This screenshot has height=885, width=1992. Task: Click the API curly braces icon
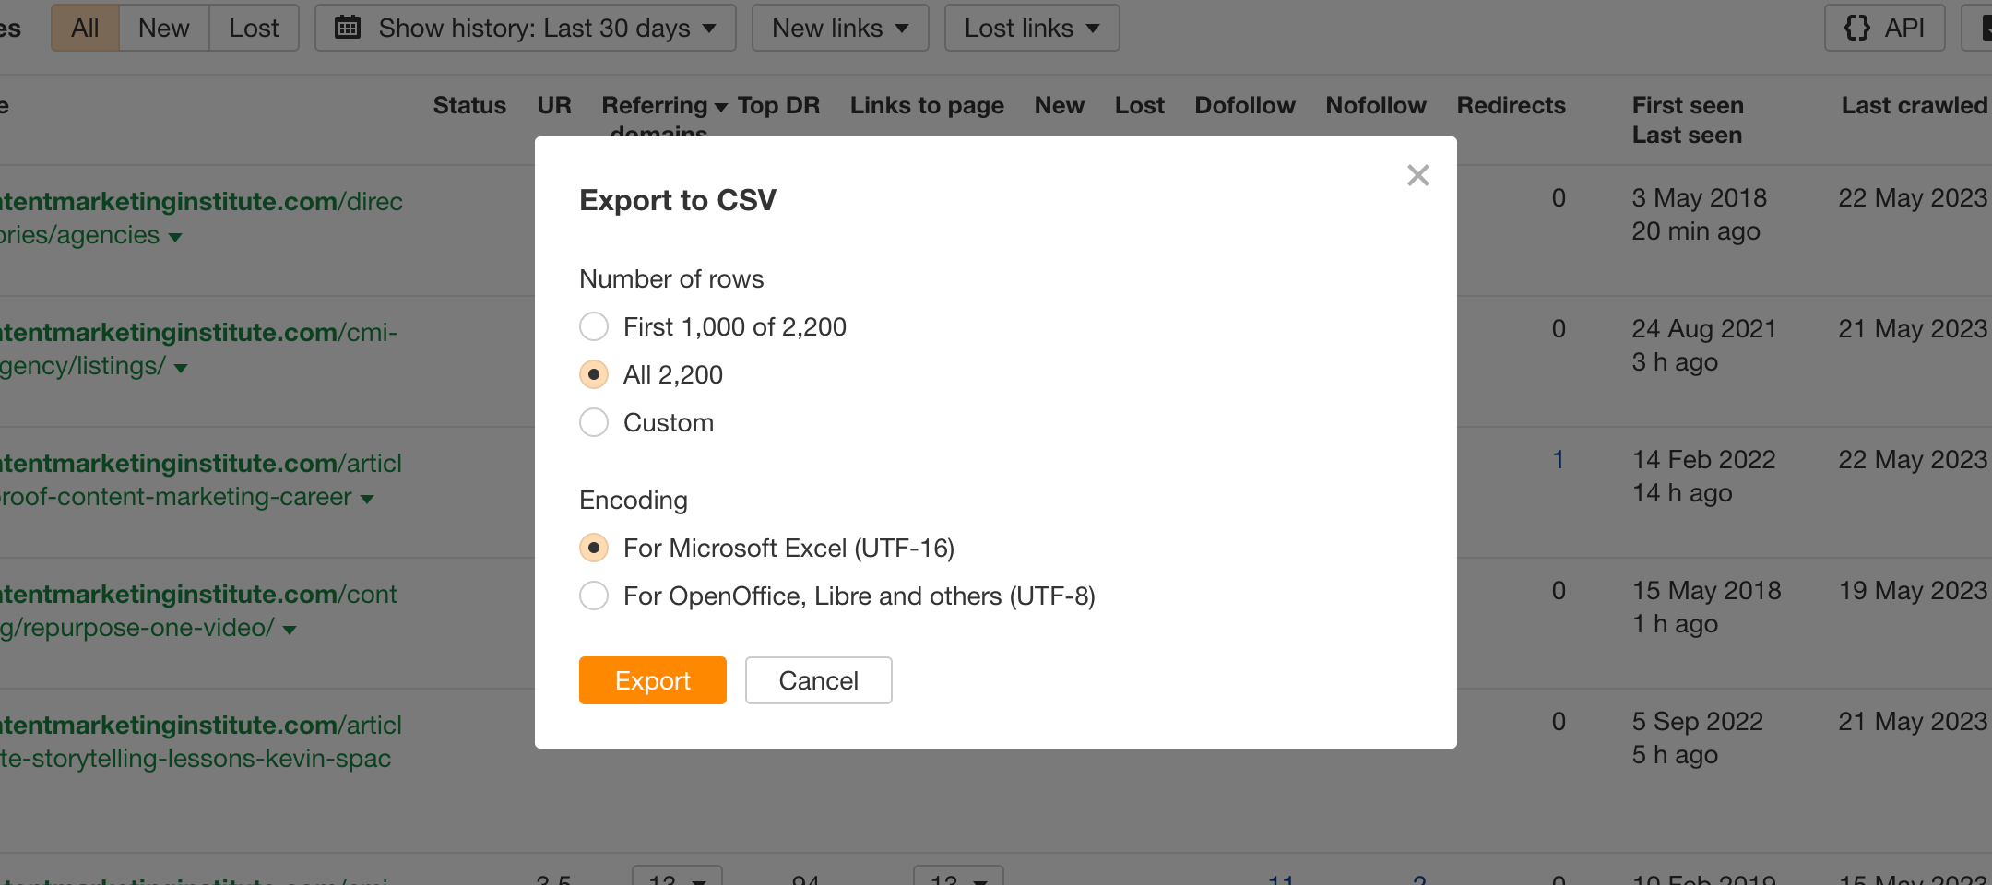(1856, 28)
